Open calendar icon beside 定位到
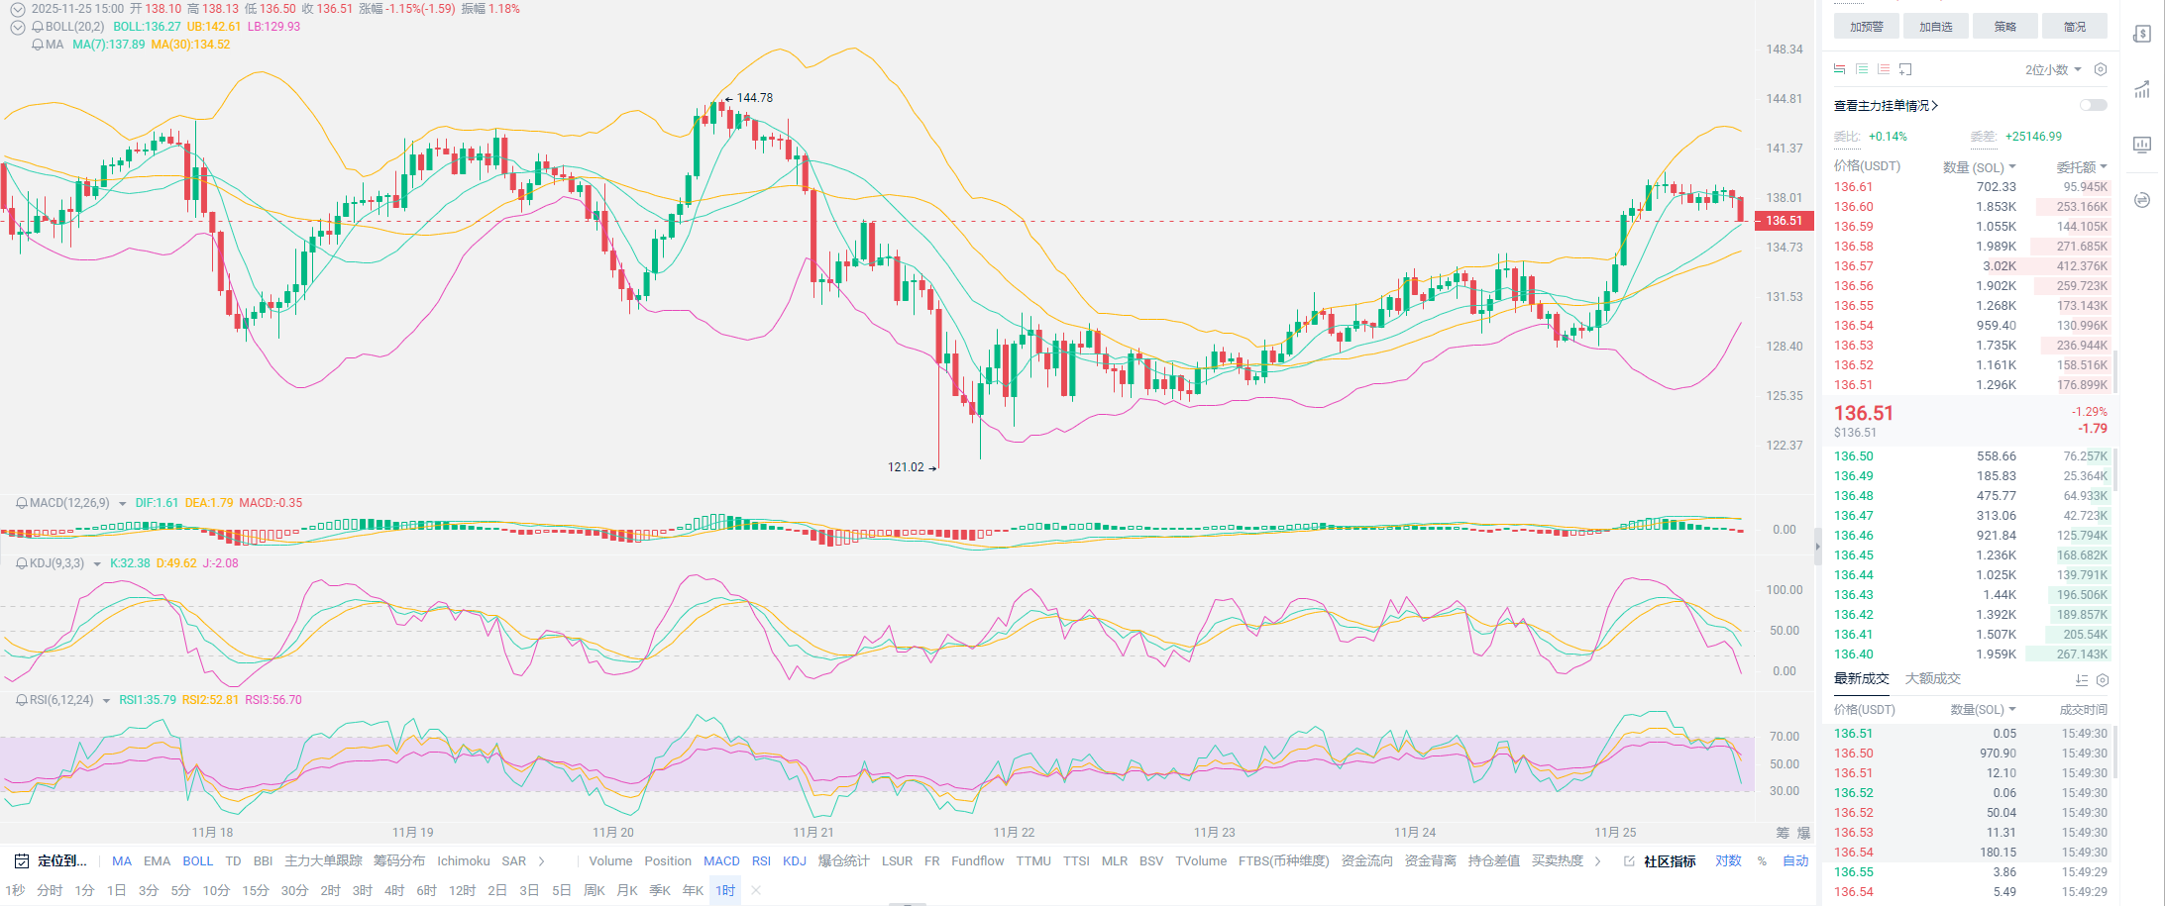This screenshot has width=2165, height=906. pos(21,861)
